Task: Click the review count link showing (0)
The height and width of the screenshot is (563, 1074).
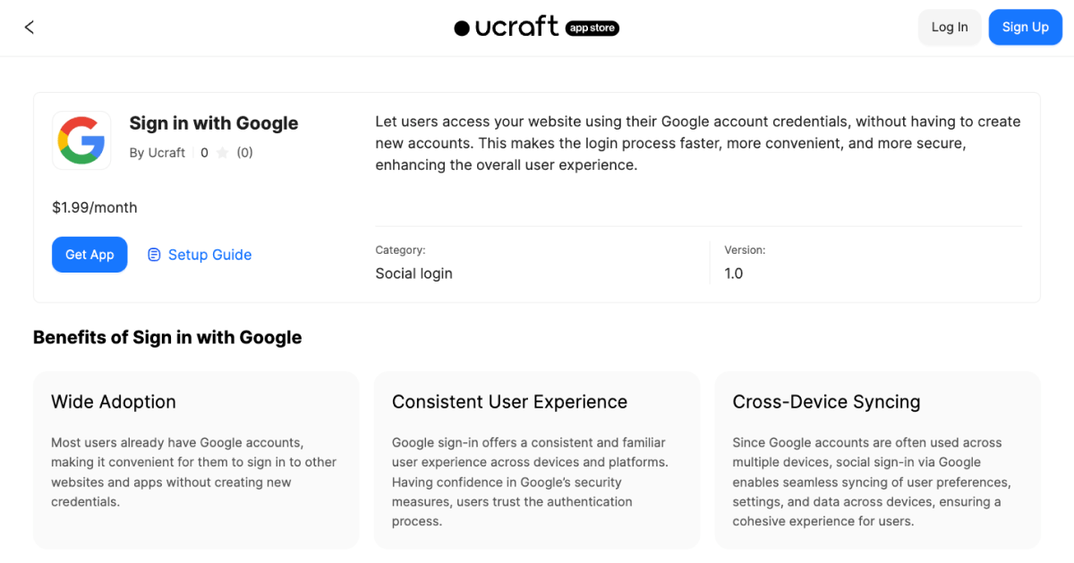Action: click(245, 152)
